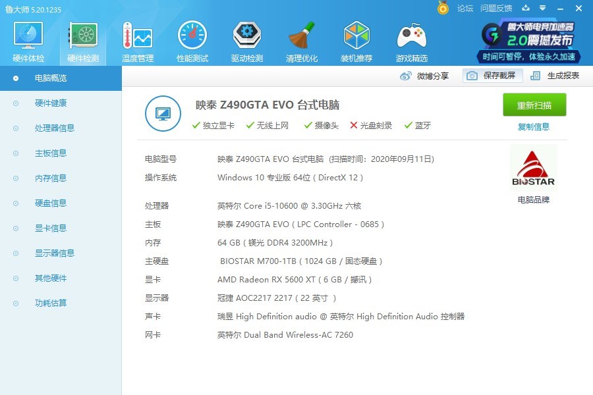Click 映泰 Z490GTA EVO LPC Controller text
Viewport: 593px width, 395px height.
(300, 224)
